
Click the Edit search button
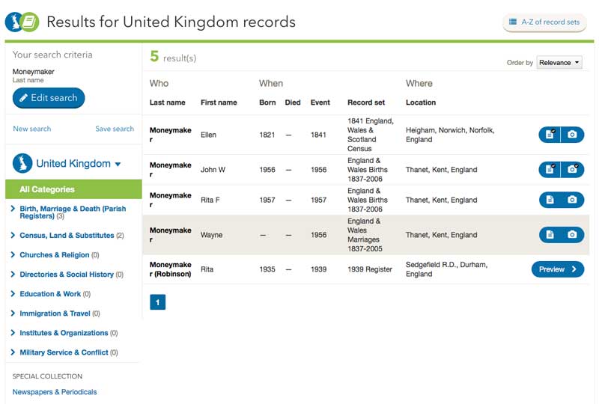[x=49, y=98]
